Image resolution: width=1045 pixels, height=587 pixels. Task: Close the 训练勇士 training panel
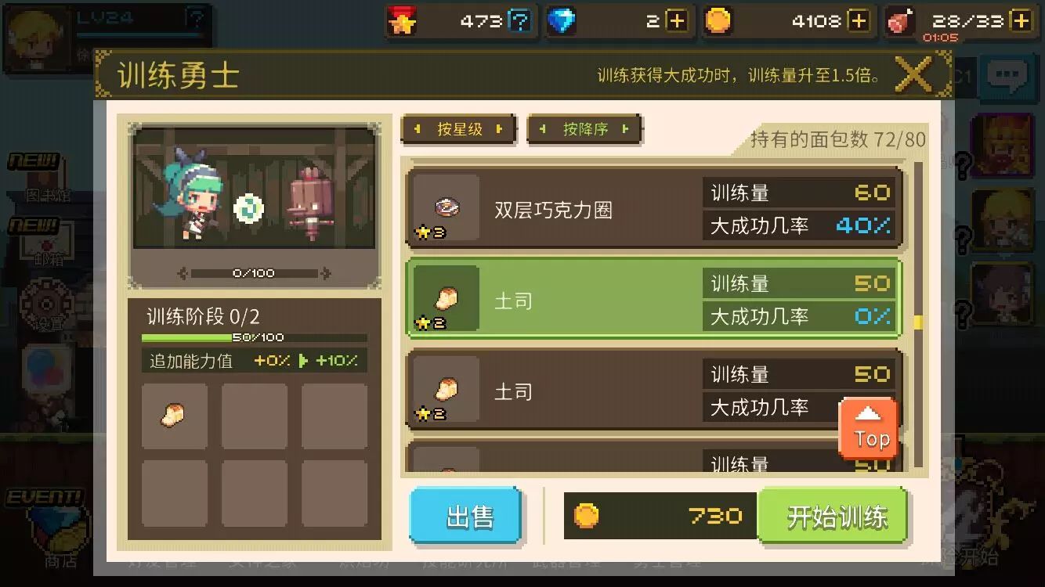pyautogui.click(x=913, y=75)
